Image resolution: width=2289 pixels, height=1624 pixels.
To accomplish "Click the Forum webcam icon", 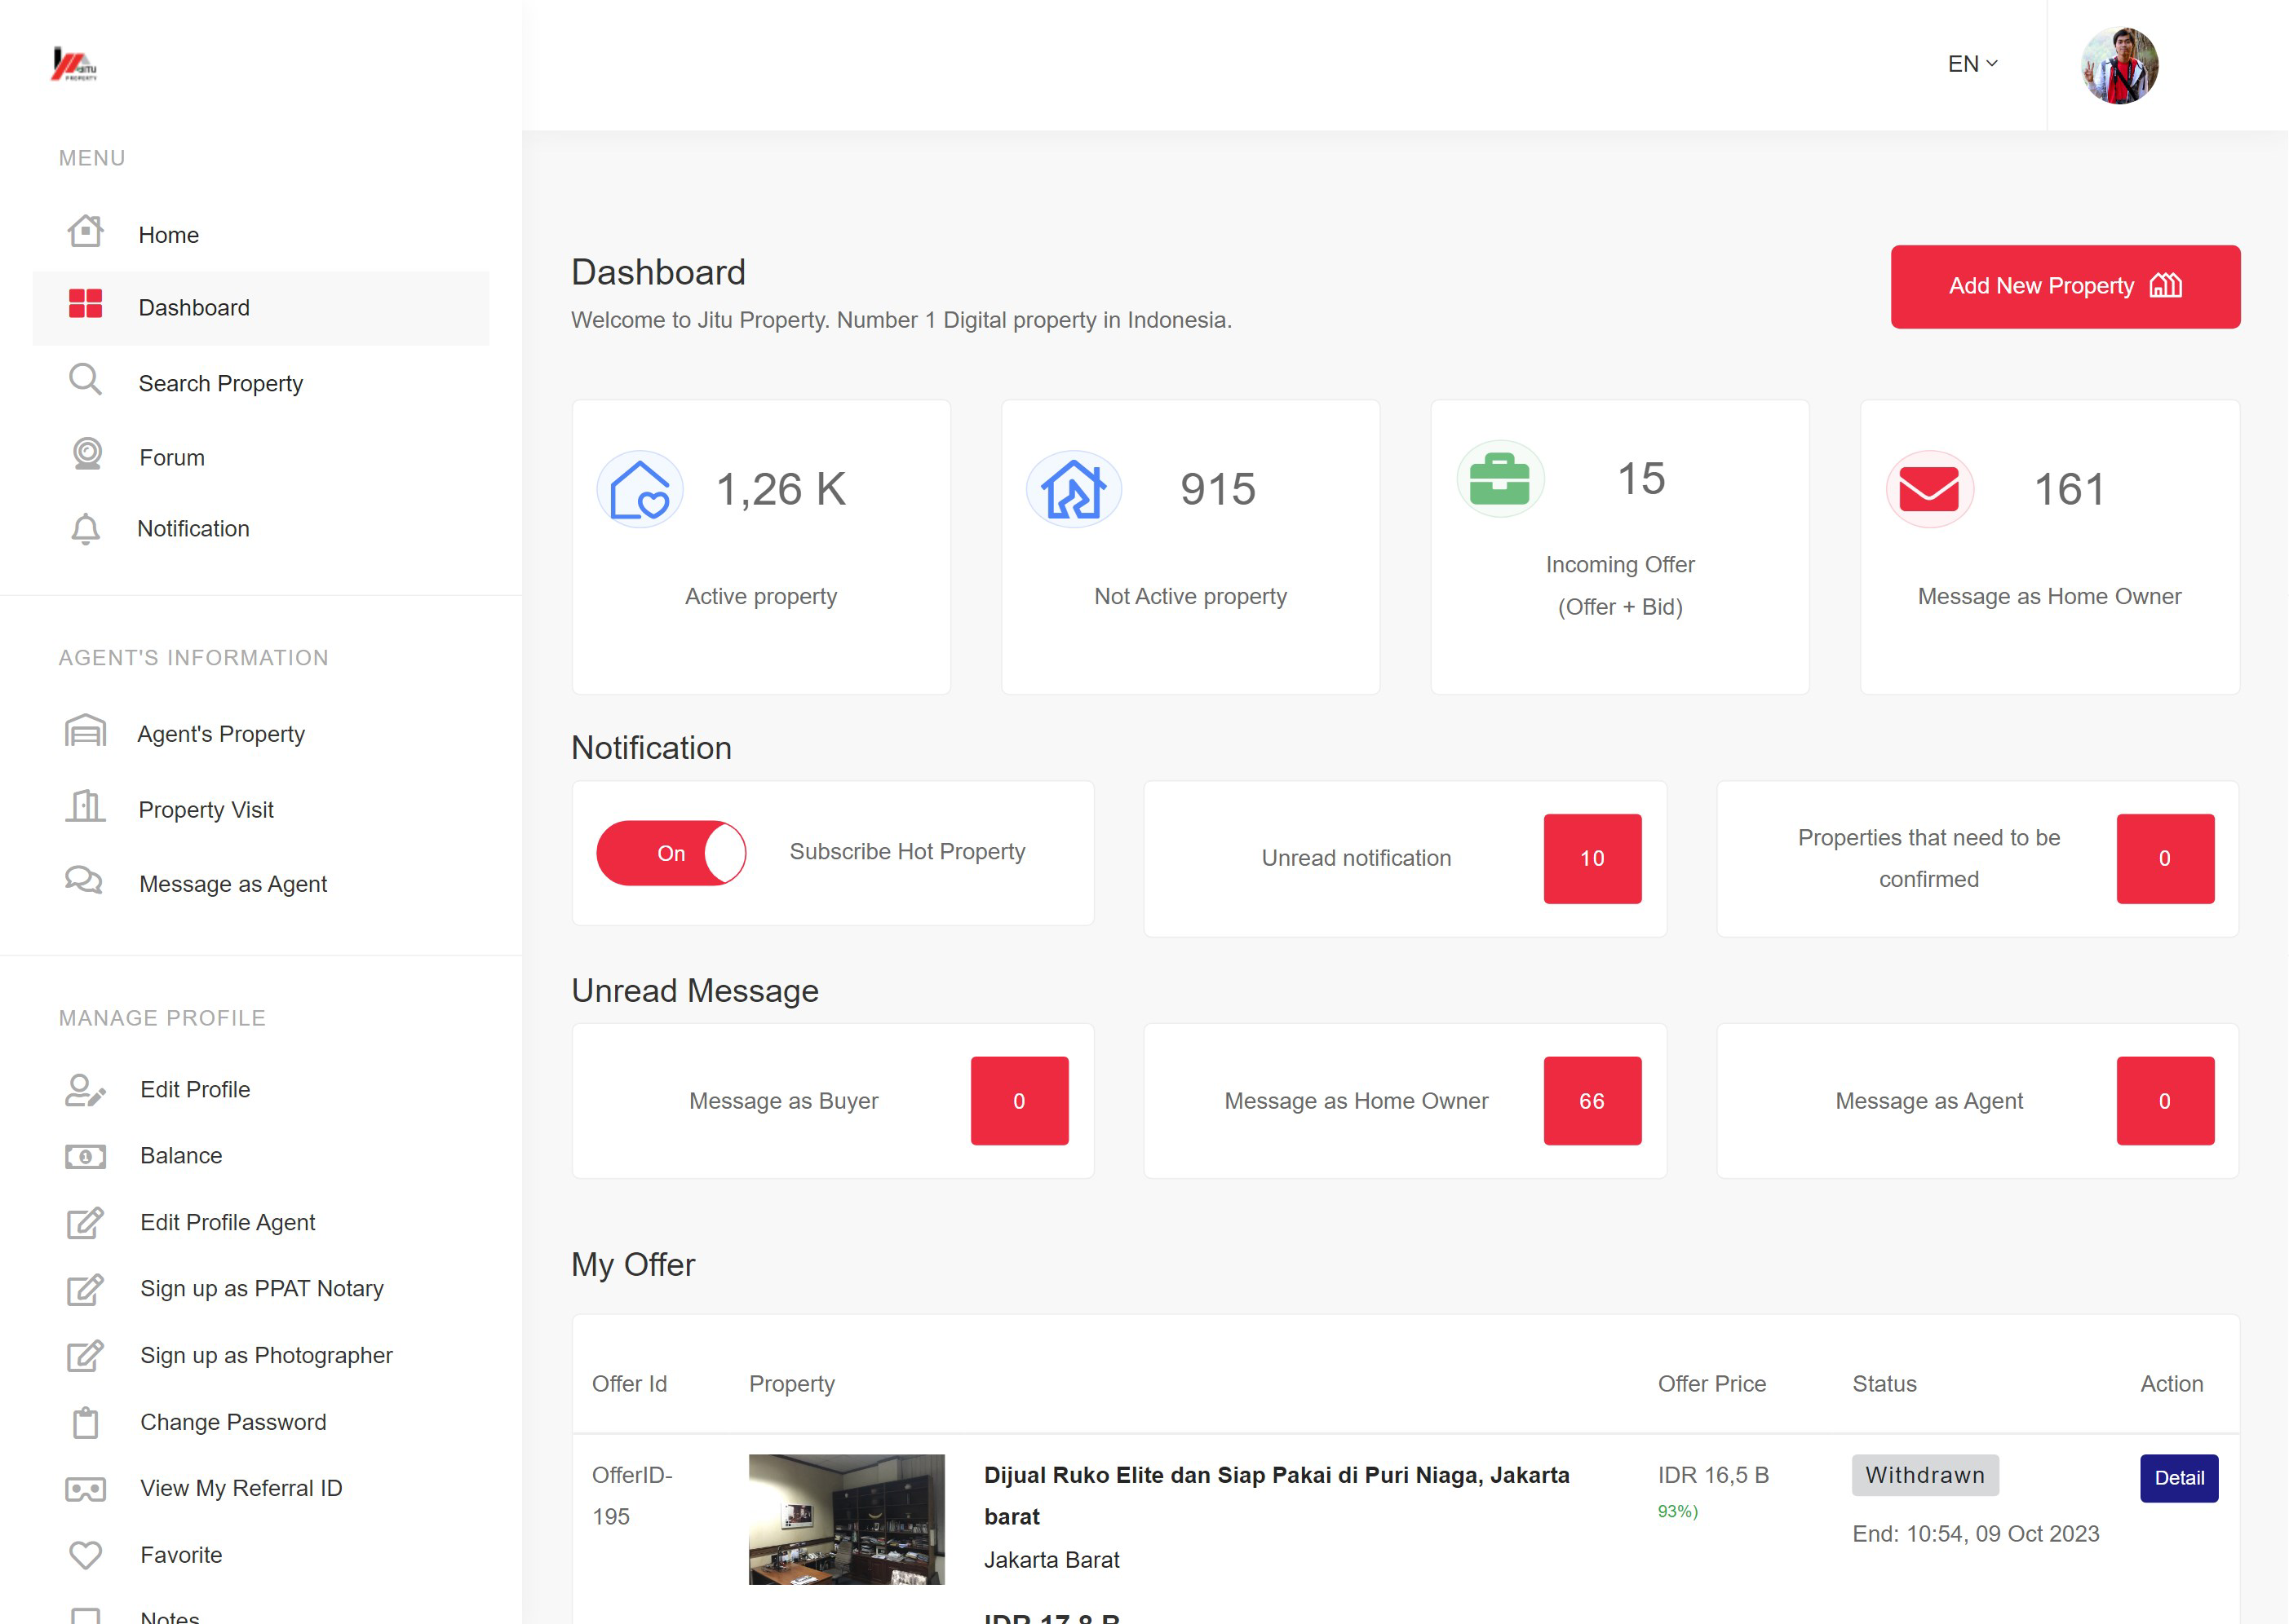I will coord(87,455).
